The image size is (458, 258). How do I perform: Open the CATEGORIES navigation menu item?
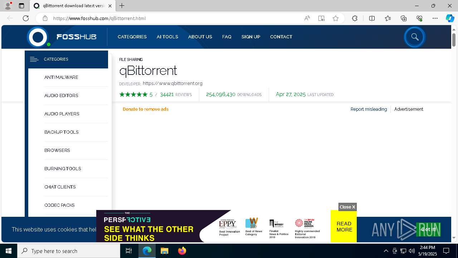coord(132,37)
